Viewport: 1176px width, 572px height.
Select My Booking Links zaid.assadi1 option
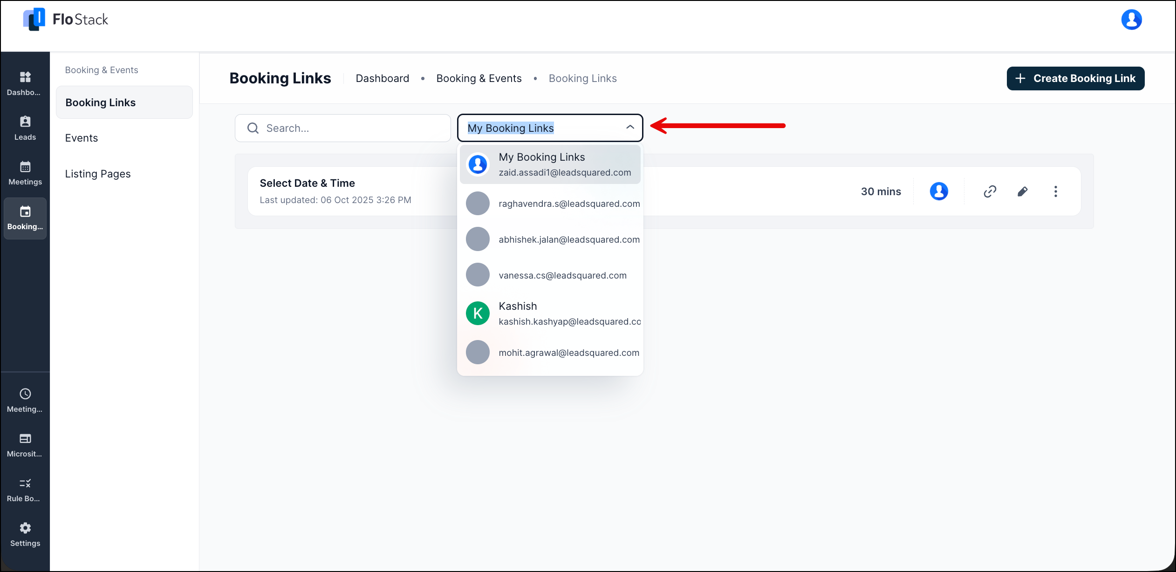click(550, 164)
